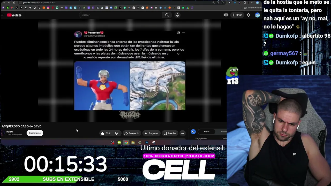
Task: Subscribe with the Suscribirse button
Action: click(x=35, y=133)
